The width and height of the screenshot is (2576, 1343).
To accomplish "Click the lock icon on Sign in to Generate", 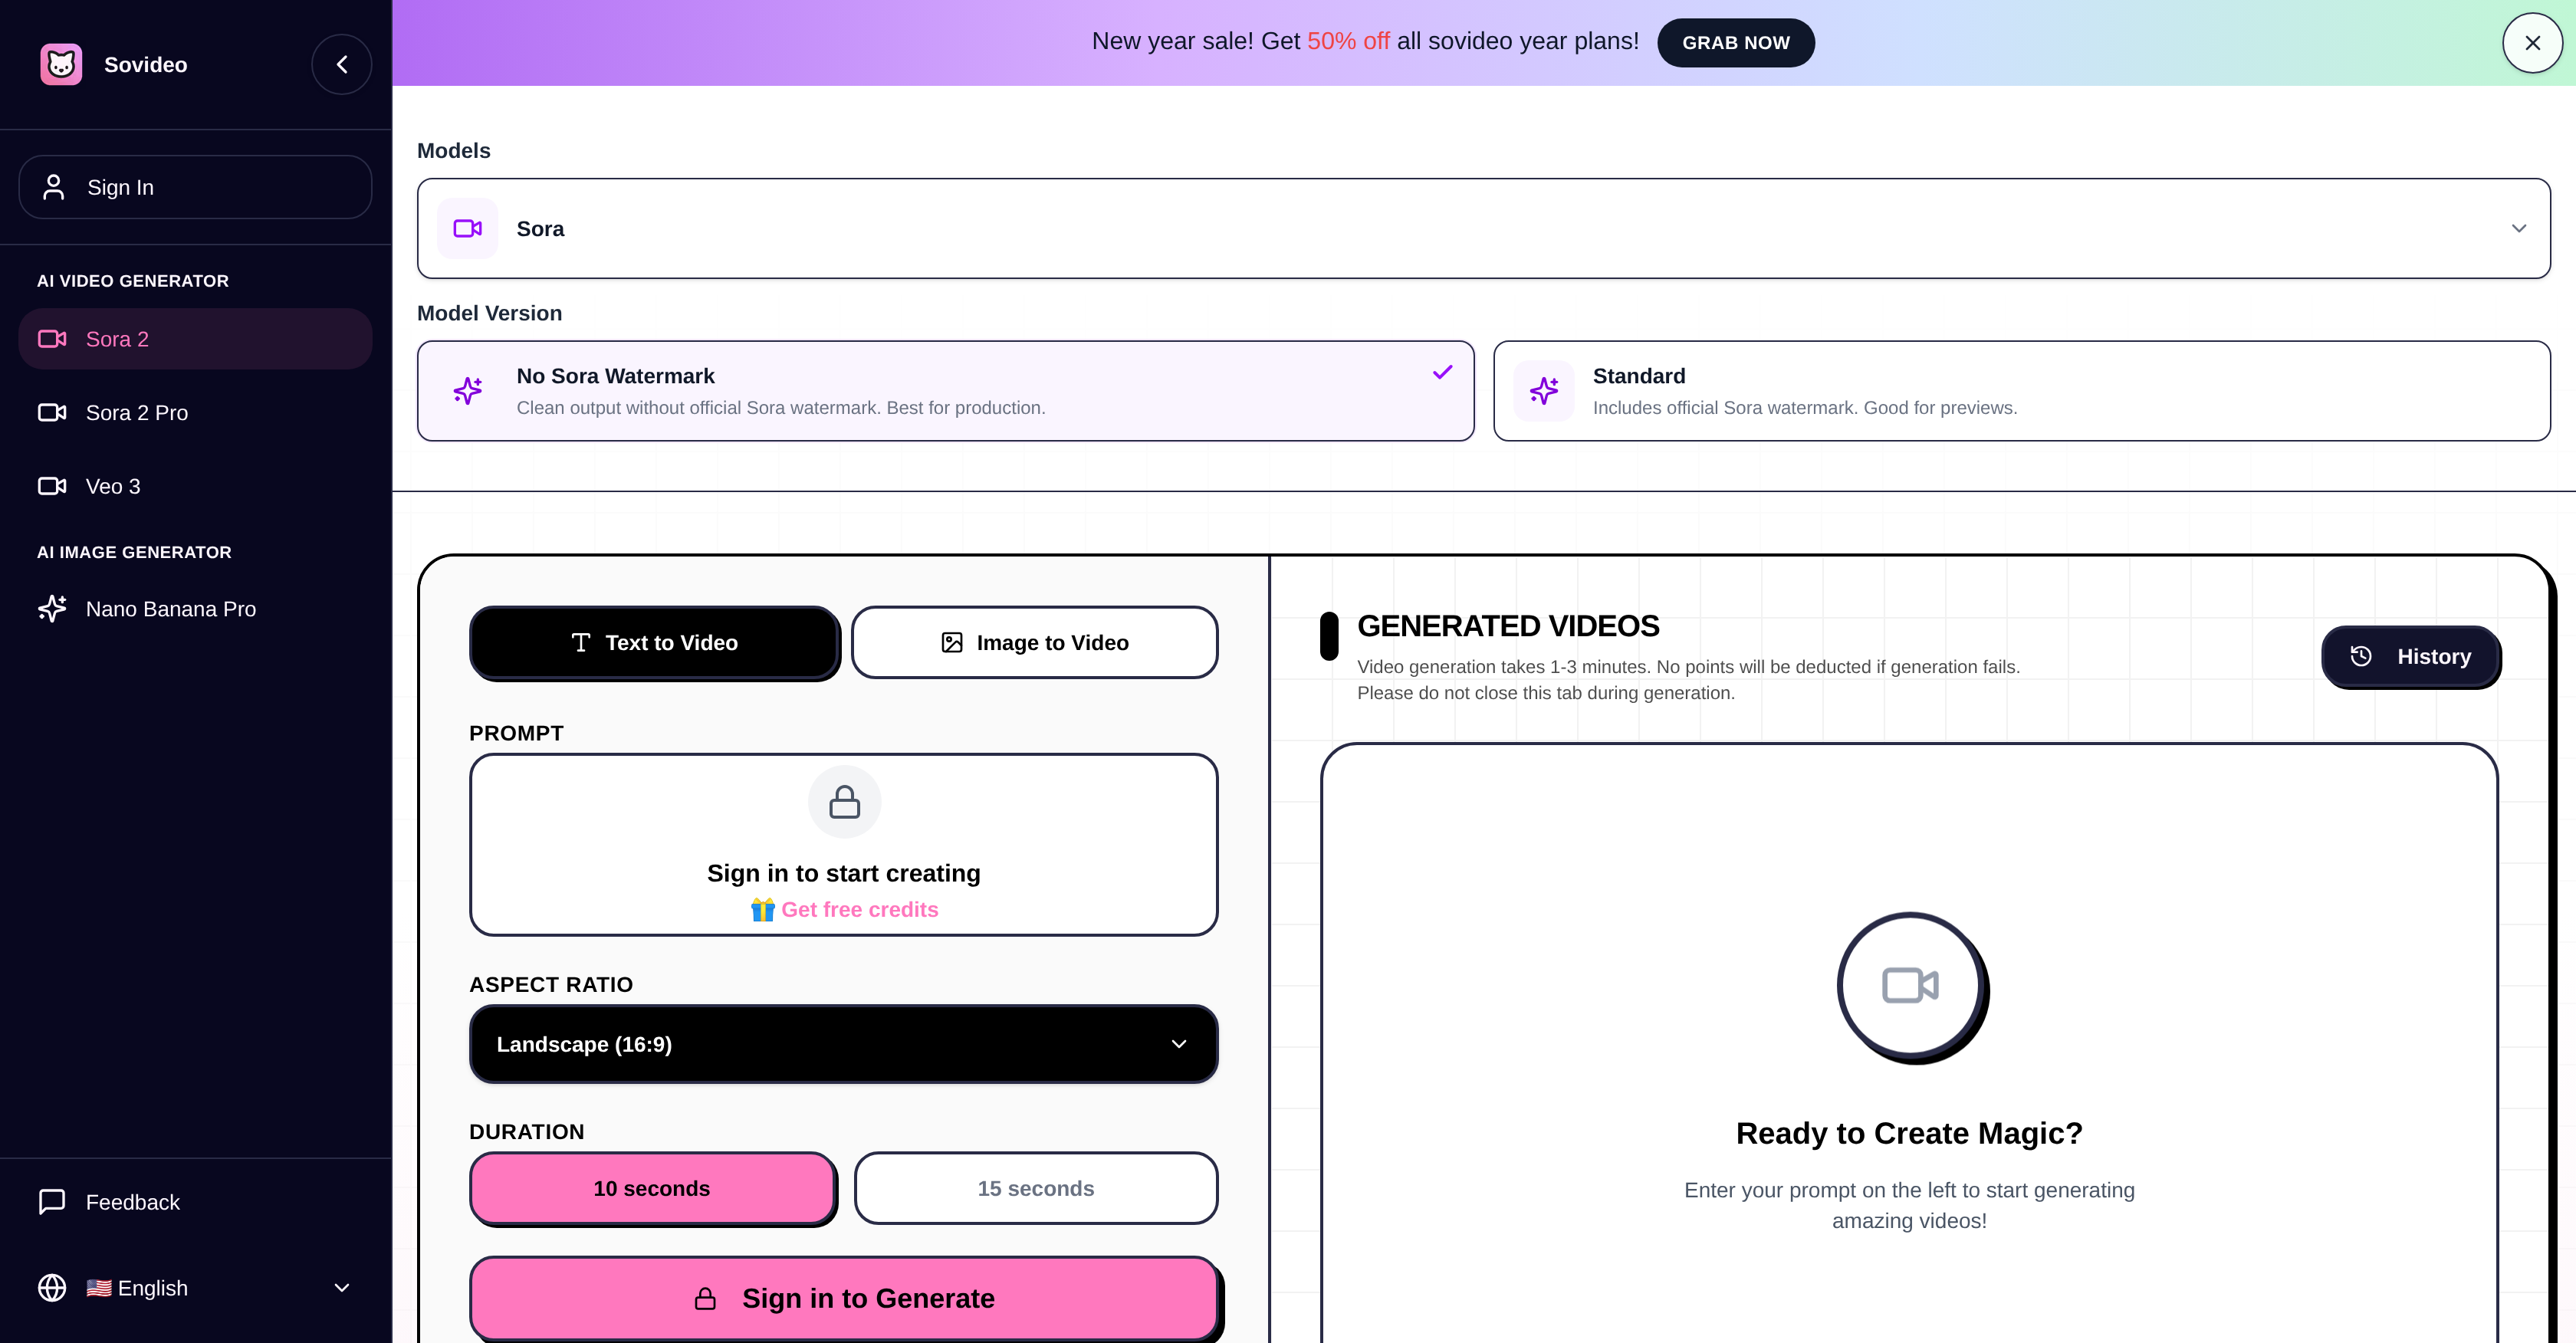I will click(705, 1299).
